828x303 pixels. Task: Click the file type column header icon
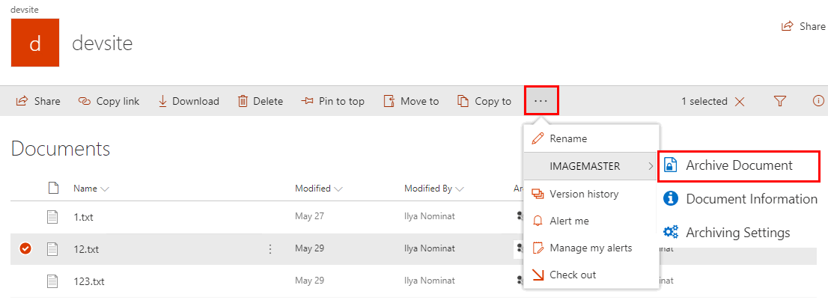[53, 188]
